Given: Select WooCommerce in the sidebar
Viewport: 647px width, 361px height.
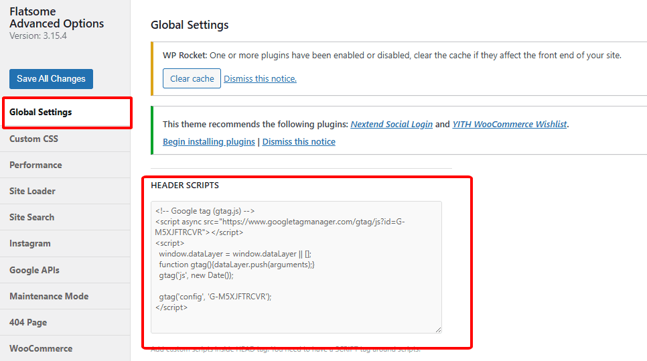Looking at the screenshot, I should click(65, 348).
